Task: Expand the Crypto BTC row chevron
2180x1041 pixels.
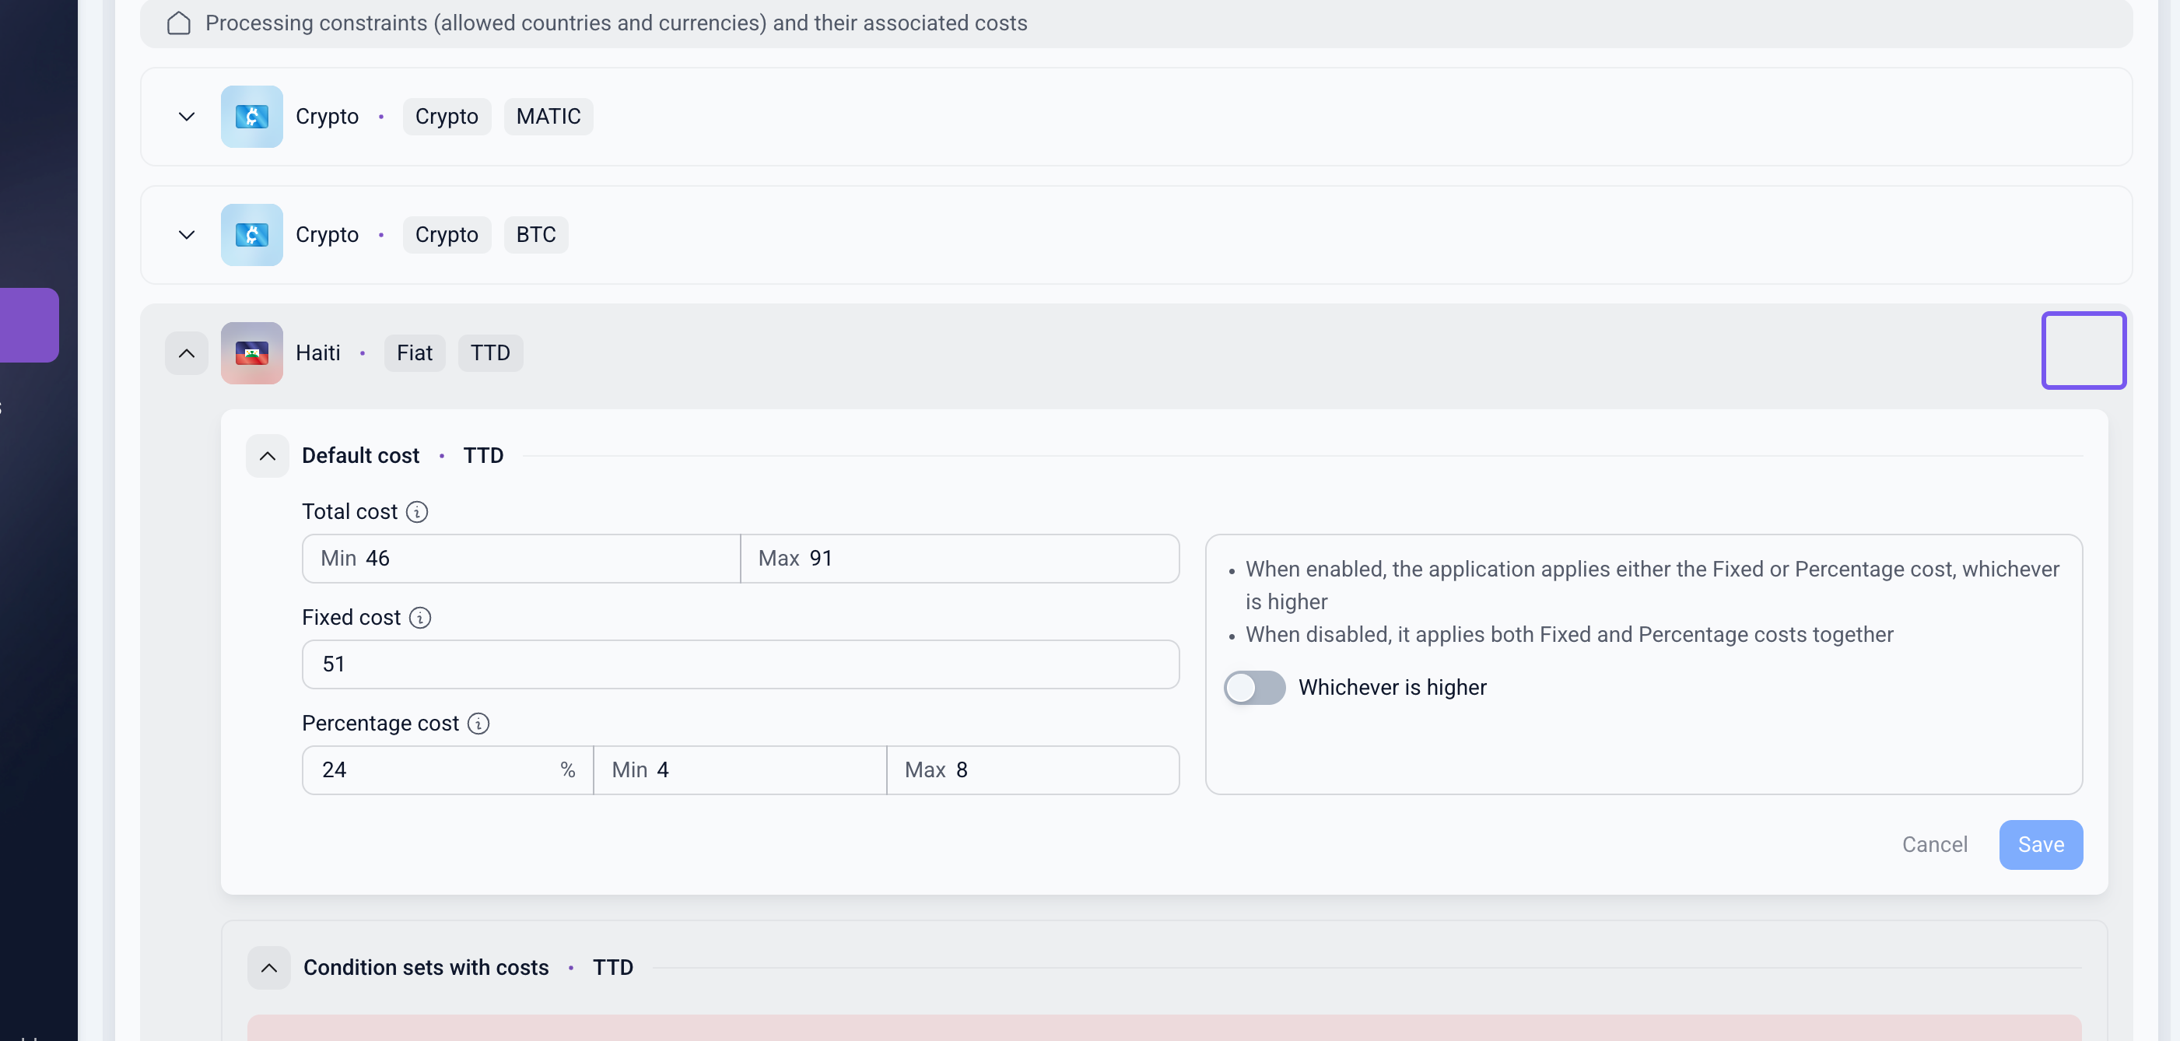Action: pyautogui.click(x=186, y=235)
